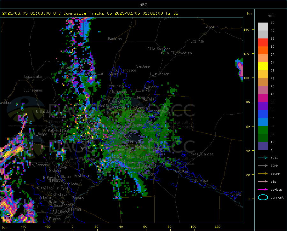Click the Ugarteche map label
287x231 pixels.
pos(86,159)
